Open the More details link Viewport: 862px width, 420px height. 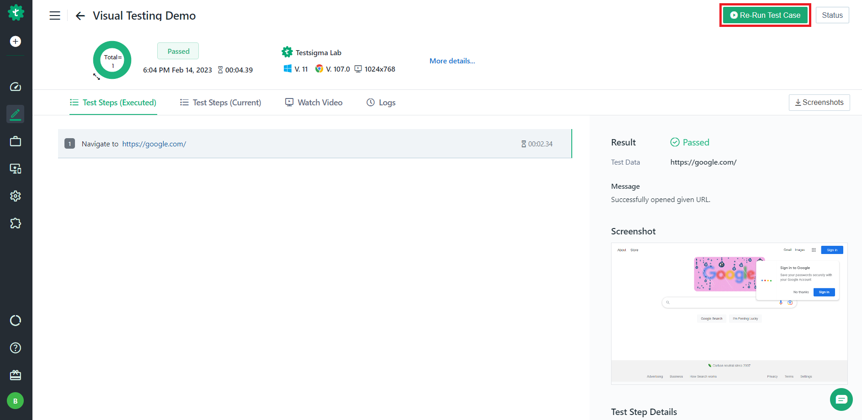[452, 61]
